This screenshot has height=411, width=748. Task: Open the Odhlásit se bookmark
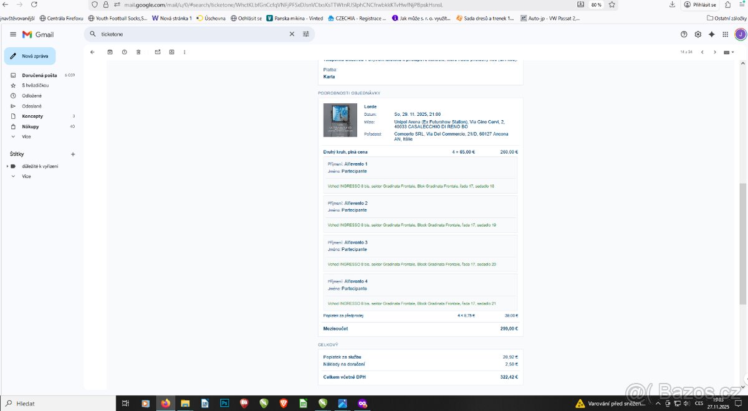click(246, 18)
